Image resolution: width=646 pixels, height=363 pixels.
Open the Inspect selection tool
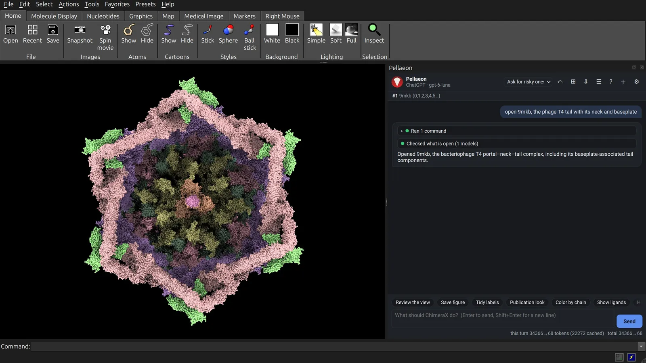tap(374, 34)
